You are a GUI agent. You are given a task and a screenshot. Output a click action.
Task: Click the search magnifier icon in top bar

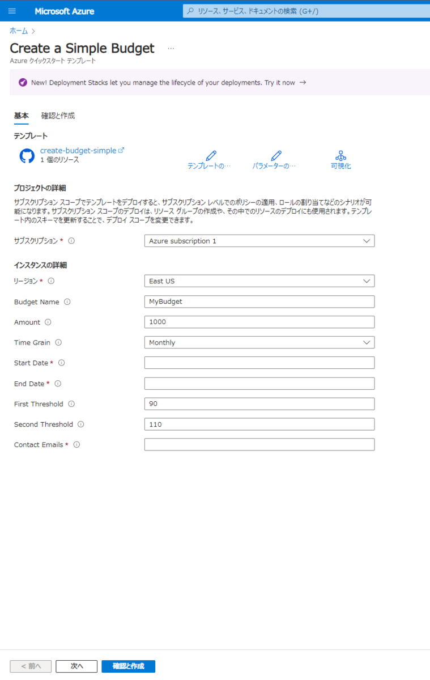point(190,11)
